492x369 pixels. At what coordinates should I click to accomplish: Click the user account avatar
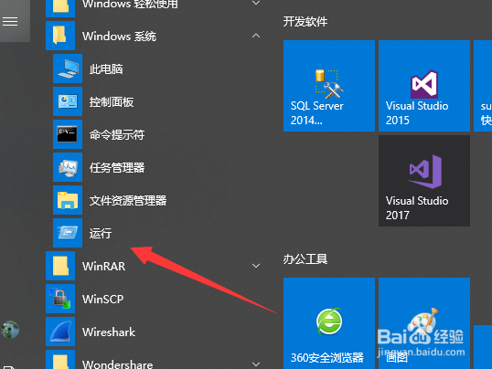click(x=10, y=330)
